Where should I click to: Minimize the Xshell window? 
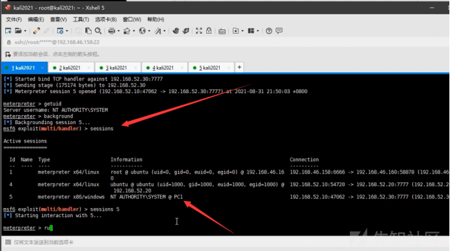(x=432, y=8)
